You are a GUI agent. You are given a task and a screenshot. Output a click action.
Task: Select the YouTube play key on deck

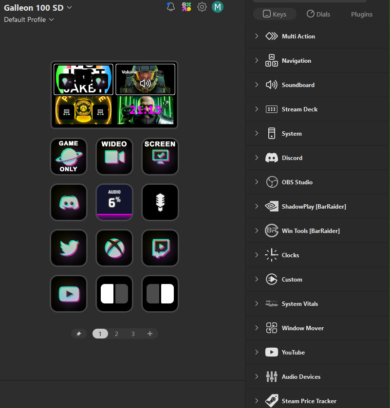pos(69,294)
